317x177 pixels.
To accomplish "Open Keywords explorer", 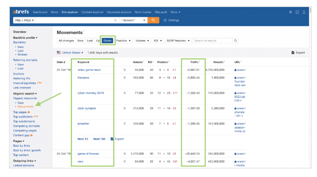I will 119,12.
